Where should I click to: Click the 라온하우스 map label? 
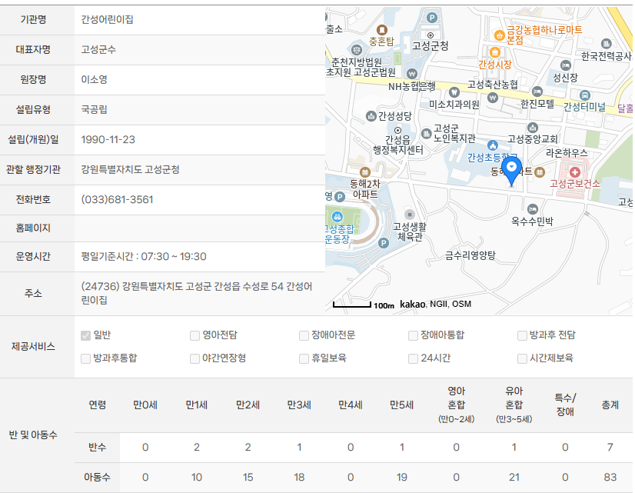567,153
